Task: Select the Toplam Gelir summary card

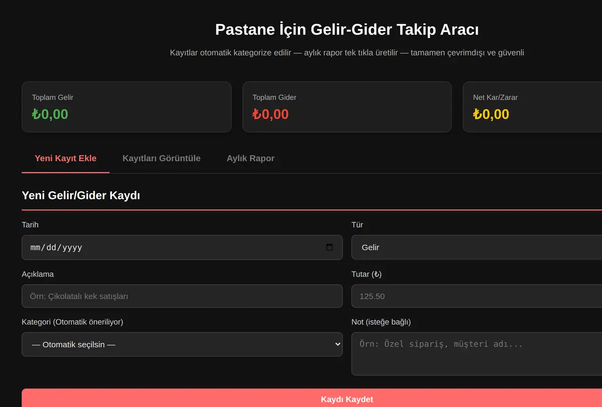Action: point(126,107)
